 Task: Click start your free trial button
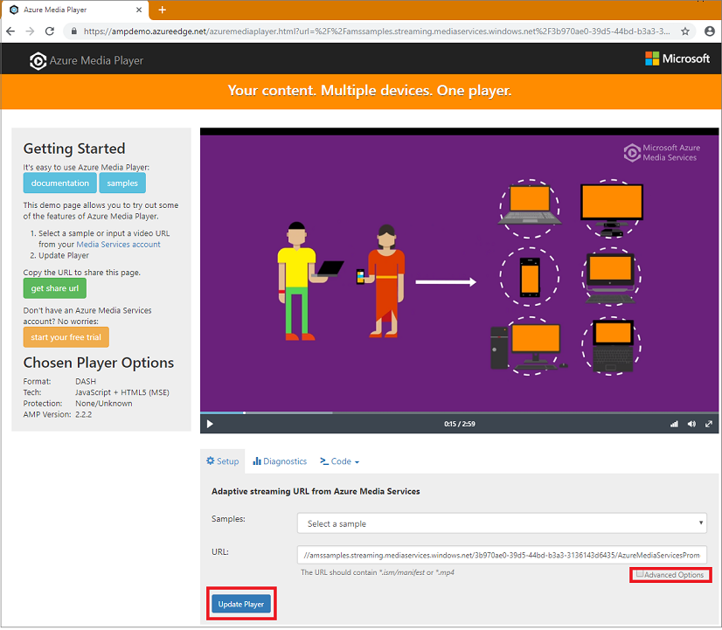pyautogui.click(x=66, y=337)
